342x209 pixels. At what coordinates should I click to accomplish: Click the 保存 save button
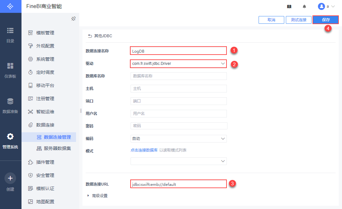pos(326,20)
